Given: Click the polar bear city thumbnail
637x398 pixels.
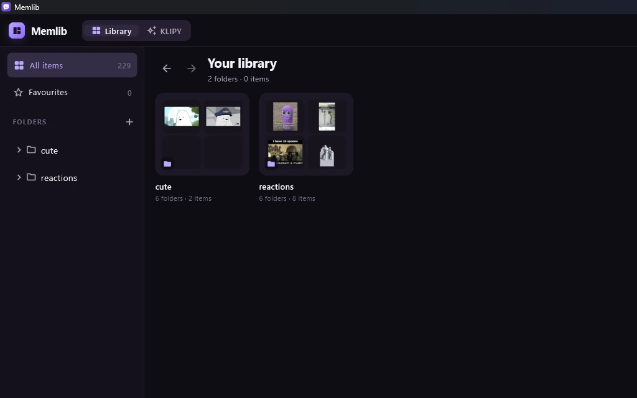Looking at the screenshot, I should coord(182,116).
